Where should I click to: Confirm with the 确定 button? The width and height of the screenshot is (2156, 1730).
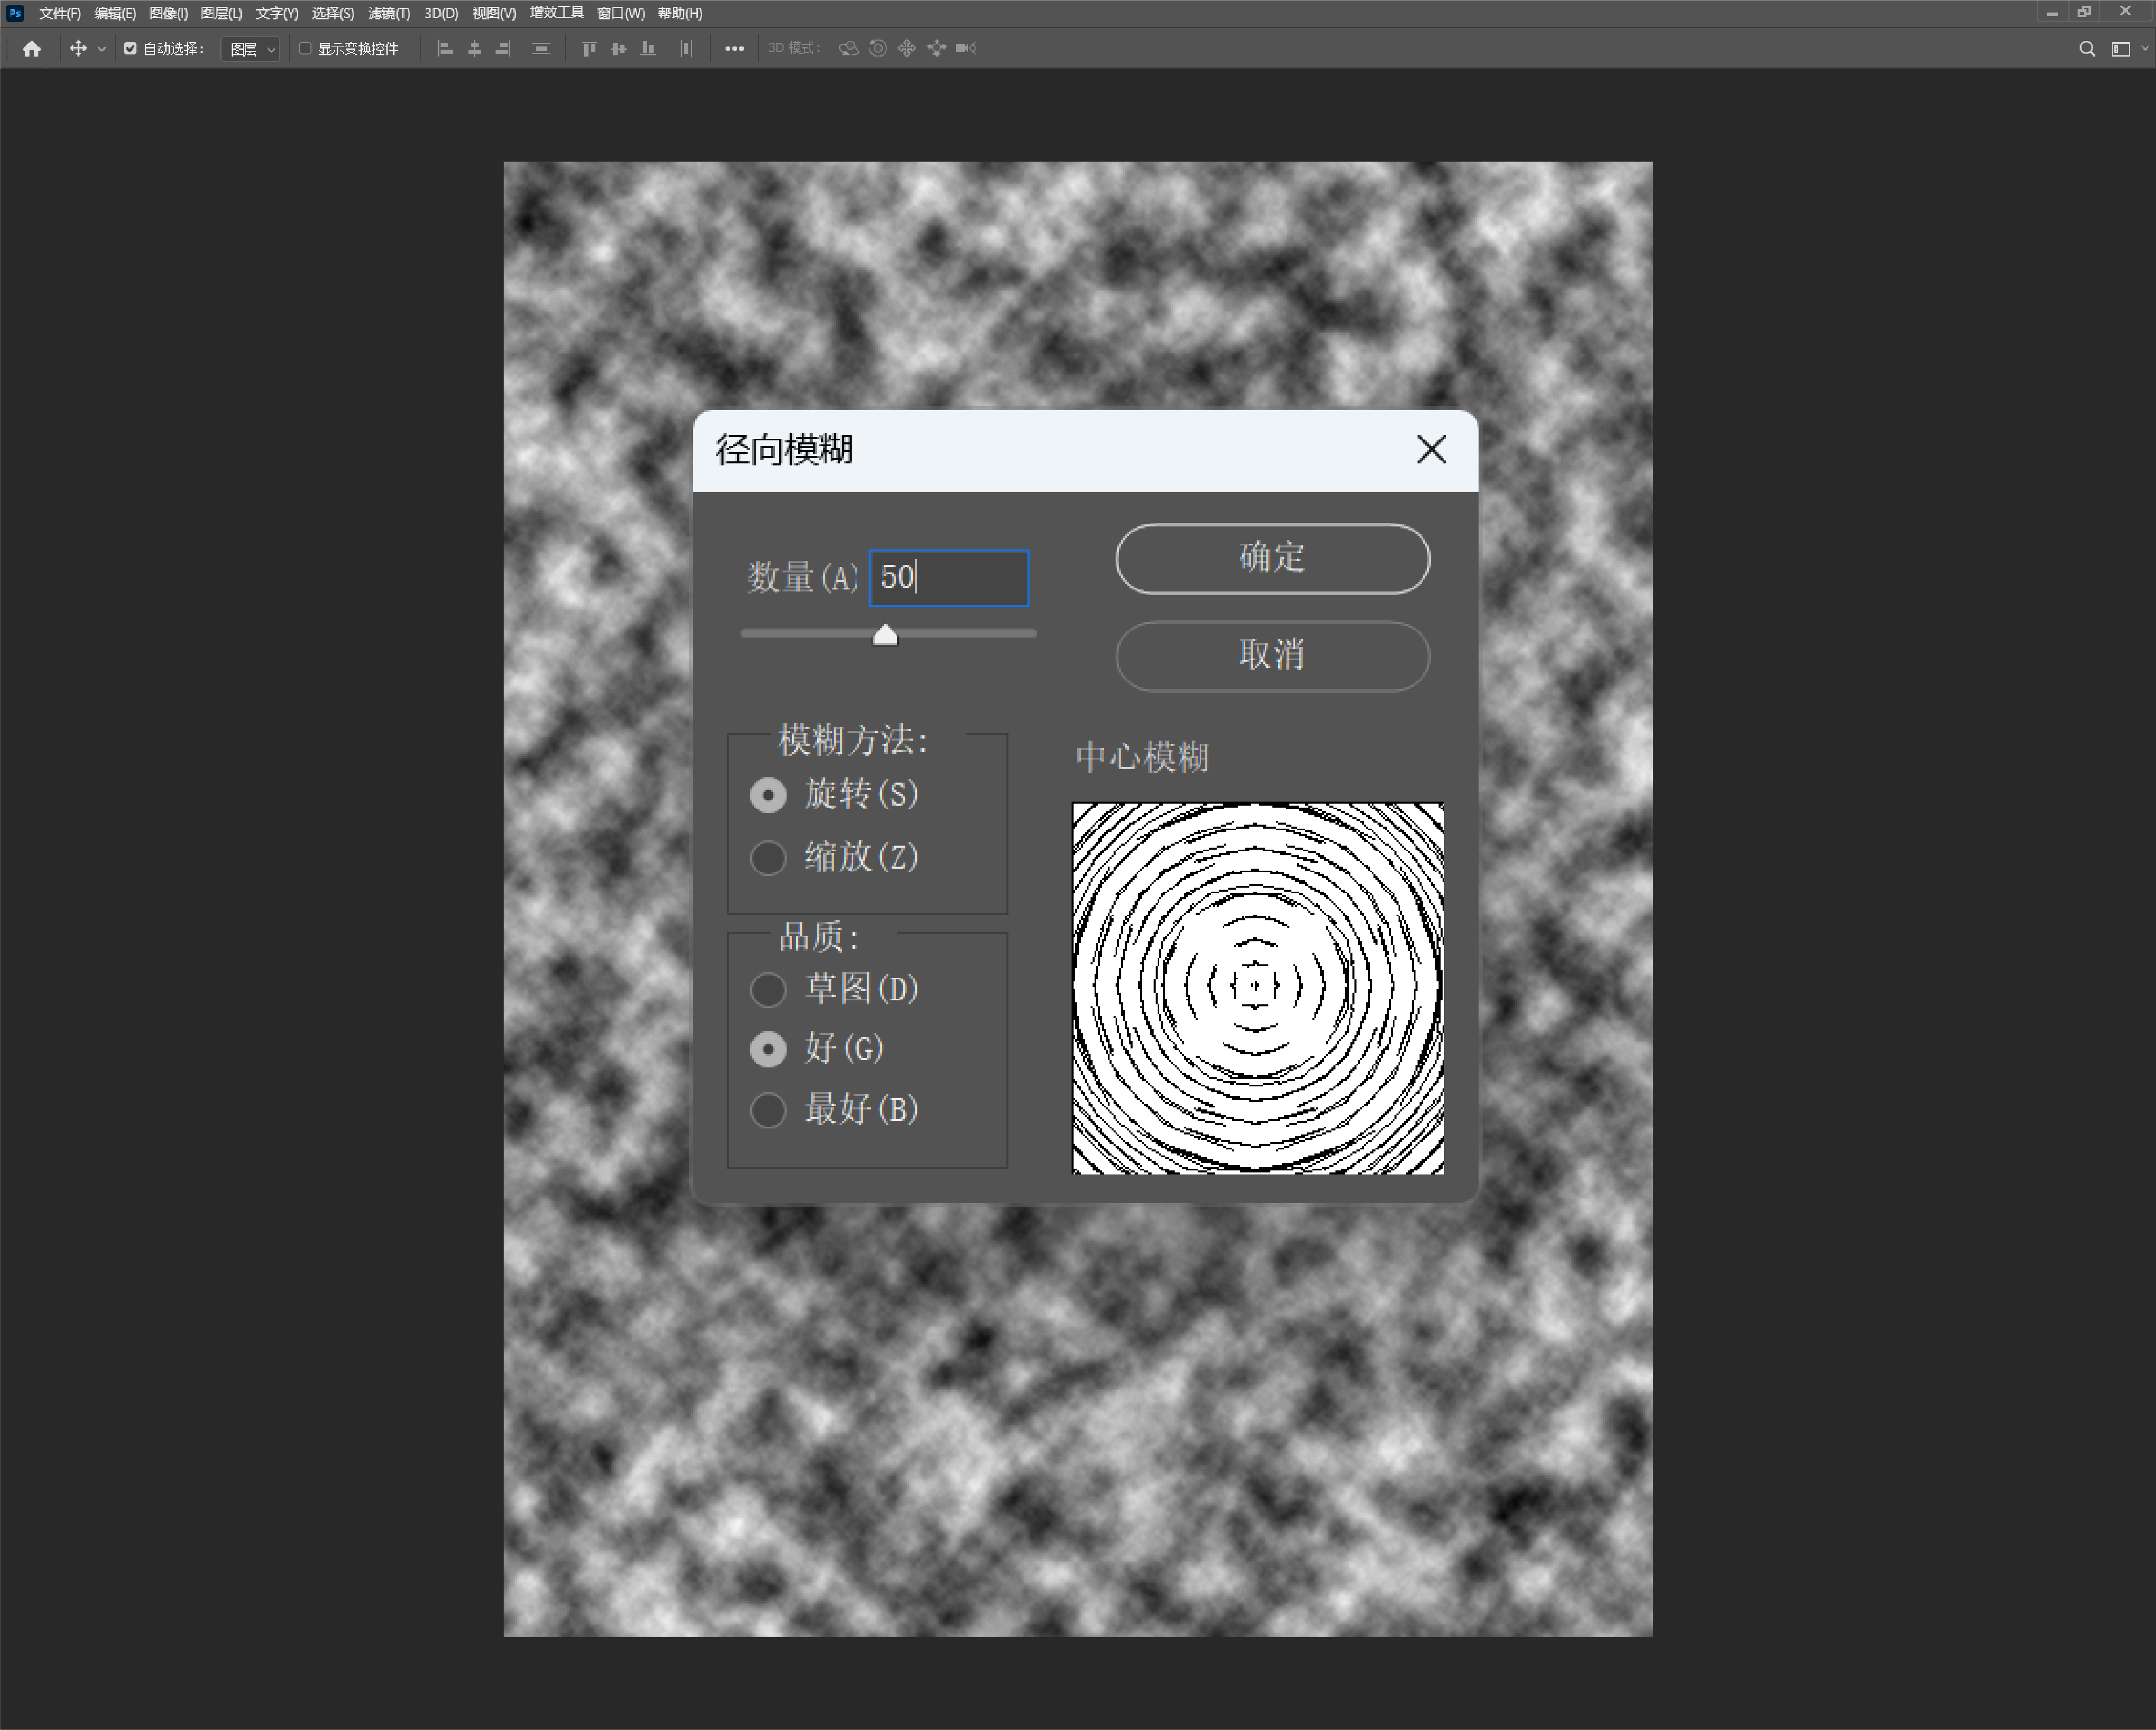tap(1273, 559)
